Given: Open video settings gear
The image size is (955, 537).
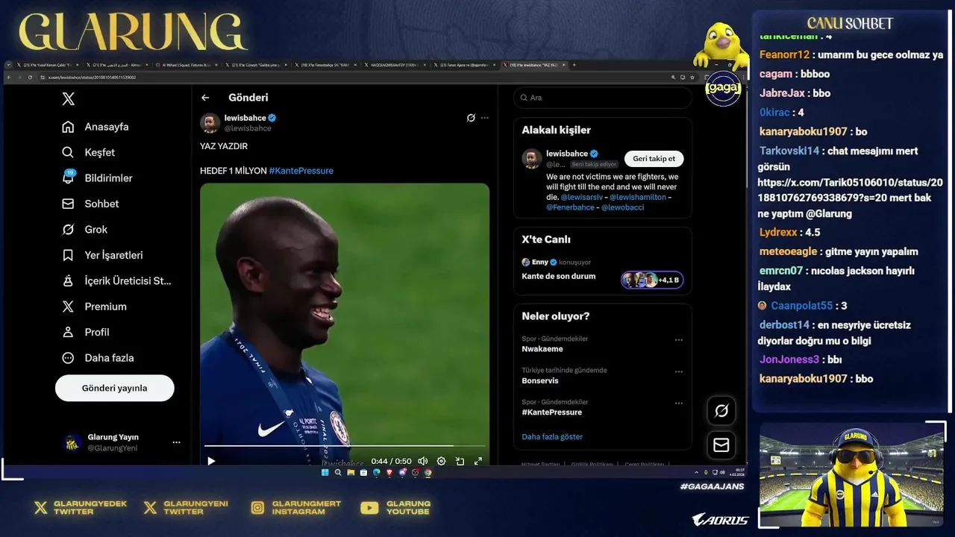Looking at the screenshot, I should click(x=441, y=461).
